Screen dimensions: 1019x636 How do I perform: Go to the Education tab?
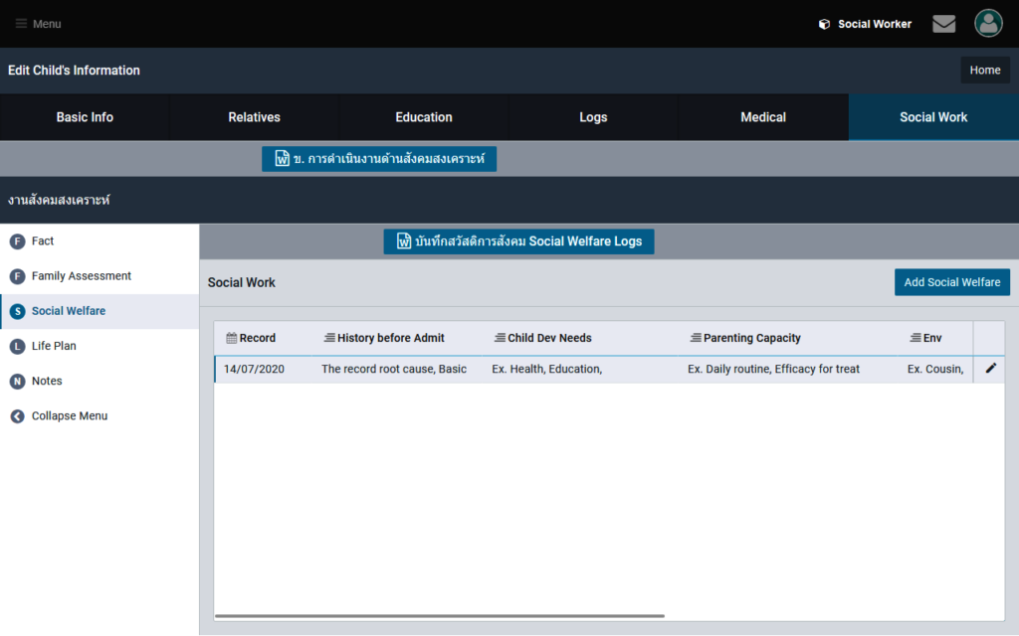pos(424,117)
